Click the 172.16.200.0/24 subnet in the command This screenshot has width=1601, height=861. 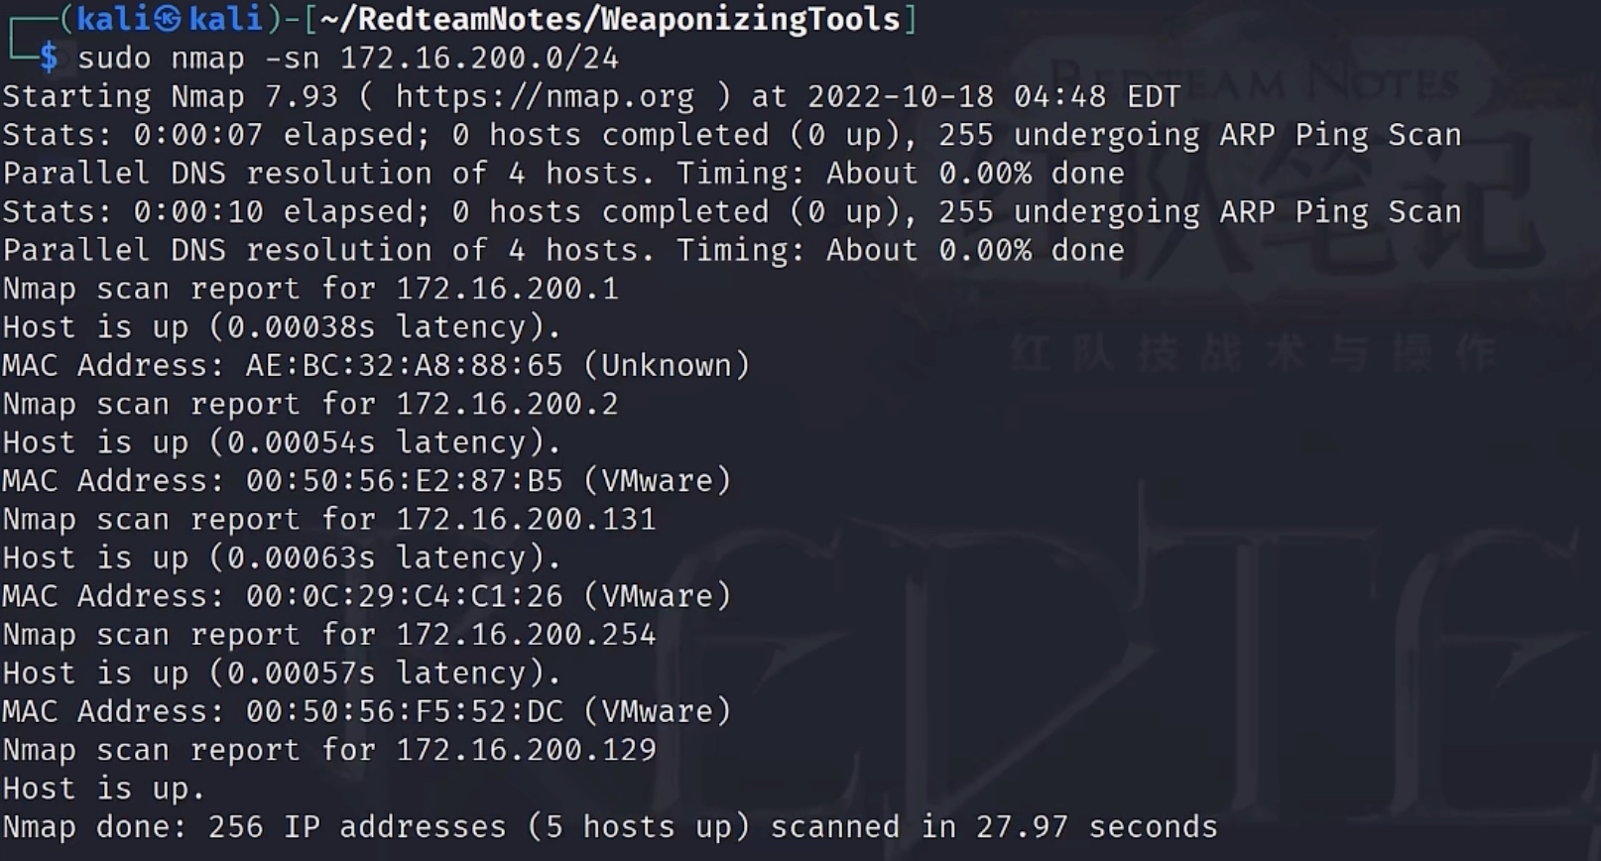(x=479, y=58)
